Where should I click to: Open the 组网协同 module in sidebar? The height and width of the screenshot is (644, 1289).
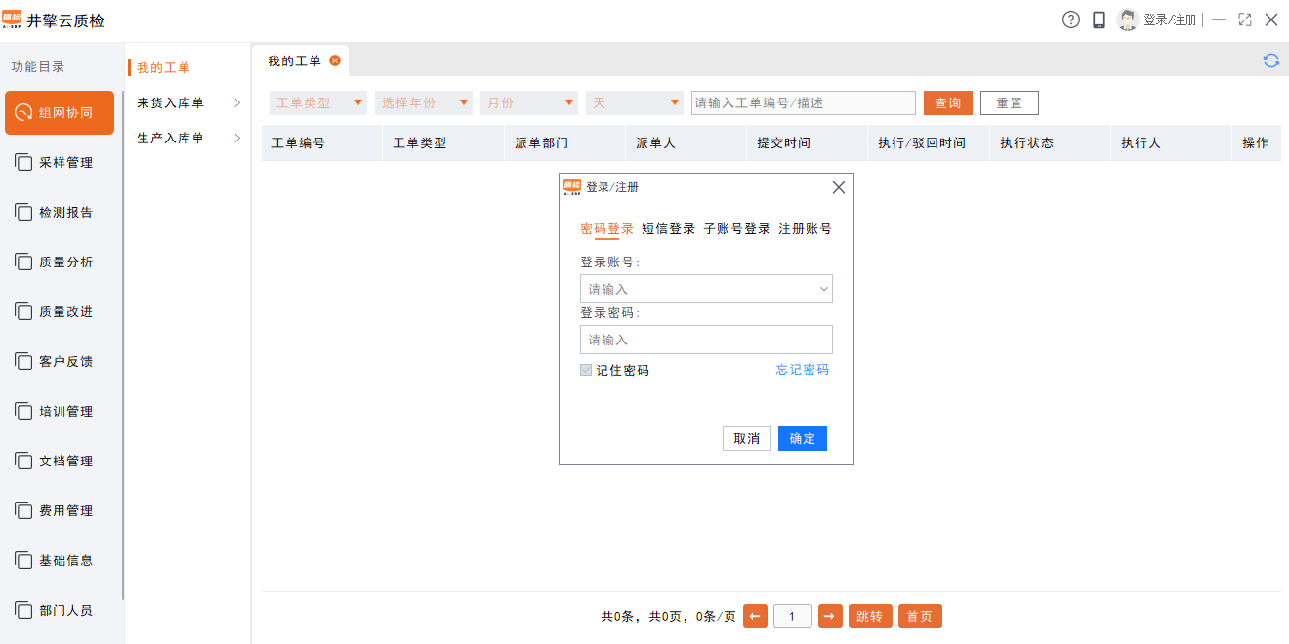click(60, 112)
